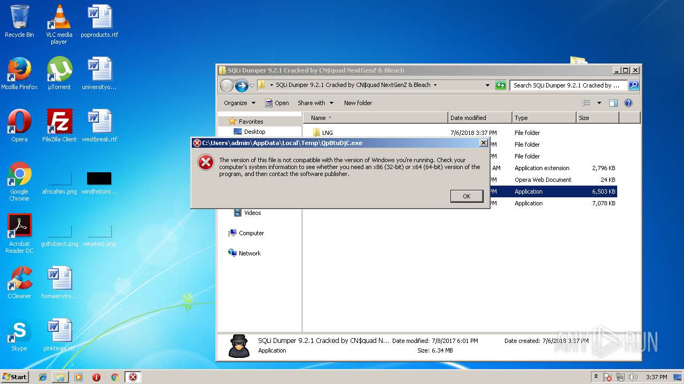Refresh the Explorer folder view
This screenshot has height=384, width=684.
(x=501, y=85)
